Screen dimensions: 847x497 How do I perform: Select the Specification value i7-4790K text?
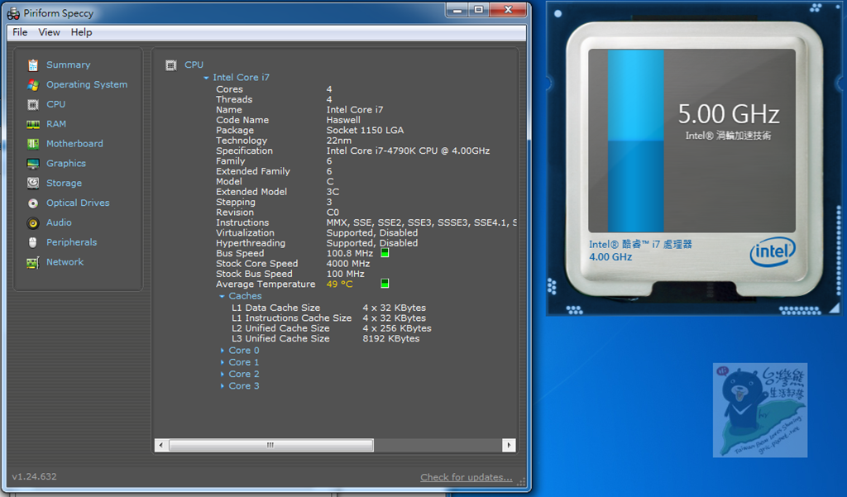point(408,151)
